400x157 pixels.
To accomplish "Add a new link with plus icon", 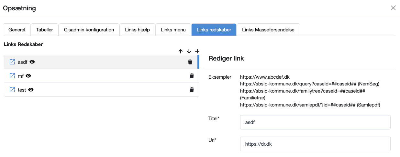I will (x=197, y=51).
